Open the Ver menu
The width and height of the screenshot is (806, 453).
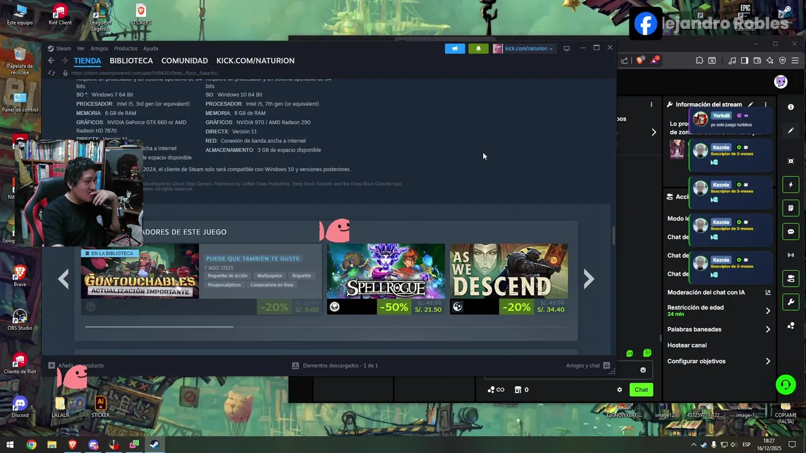tap(81, 48)
